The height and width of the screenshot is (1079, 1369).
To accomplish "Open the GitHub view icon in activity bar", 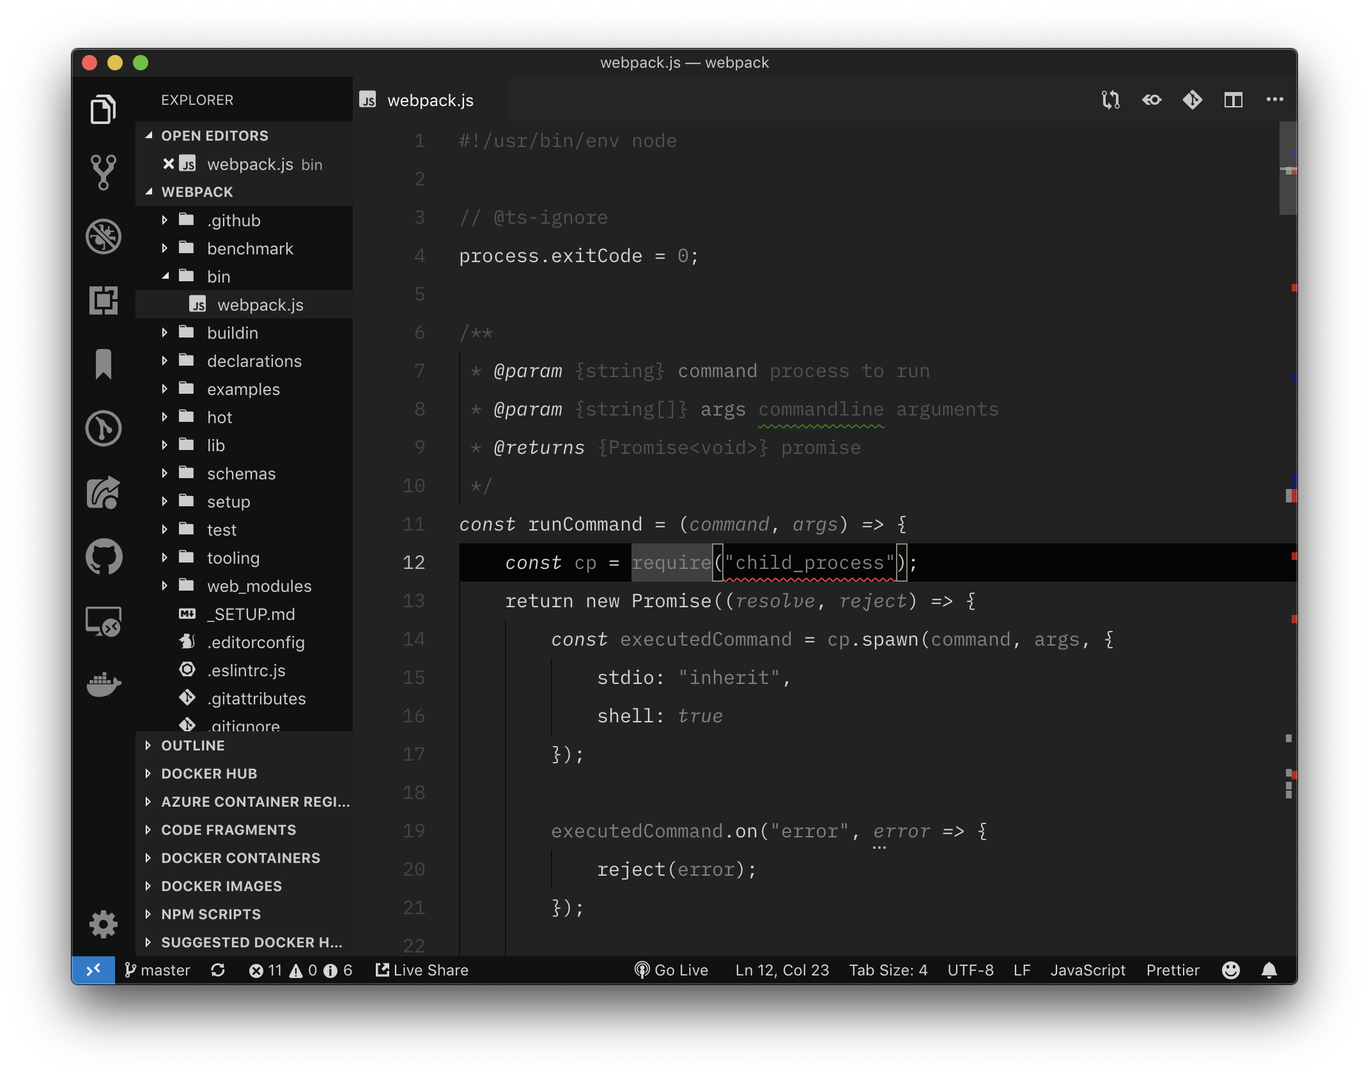I will [104, 557].
